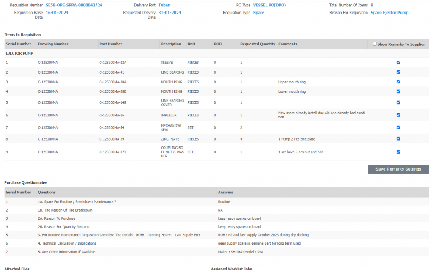Viewport: 433px width, 270px height.
Task: Click the Answers column header in Purchase Questionnaire
Action: coord(225,192)
